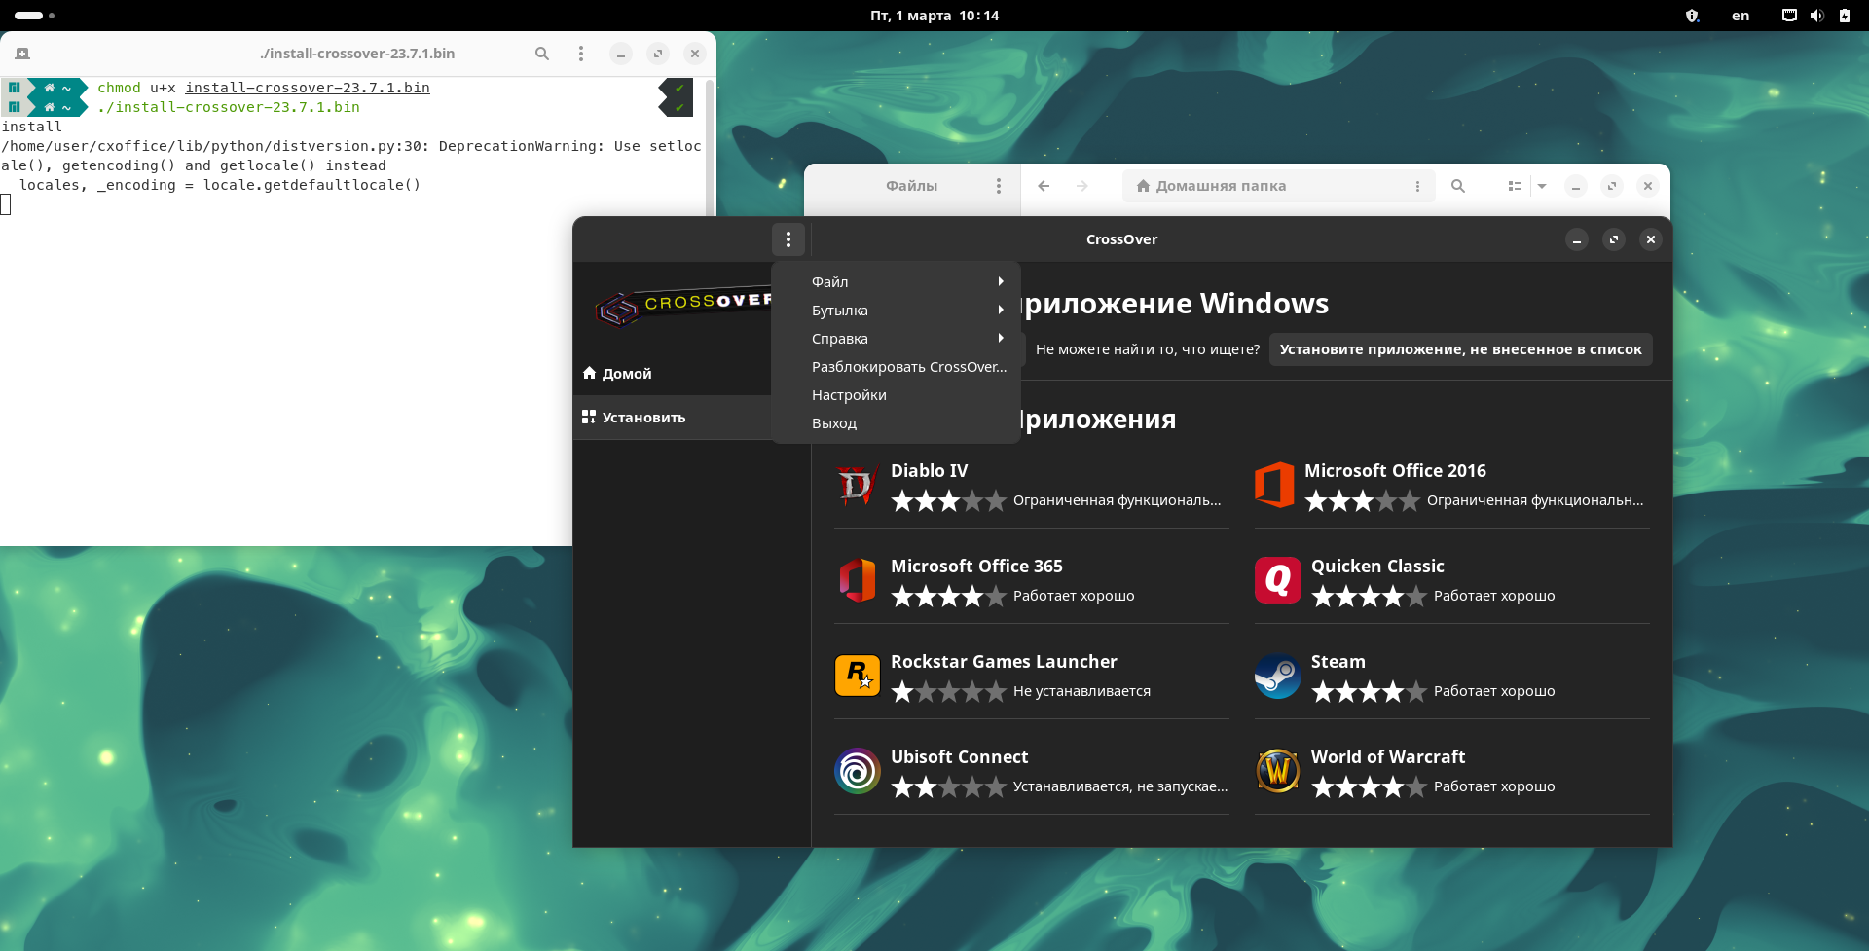Screen dimensions: 1869x951
Task: Select Выход in the CrossOver menu
Action: [x=834, y=423]
